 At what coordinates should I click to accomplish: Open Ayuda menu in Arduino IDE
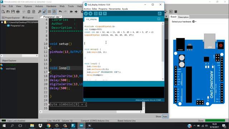click(125, 9)
